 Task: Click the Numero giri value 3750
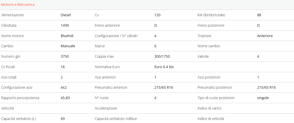point(65,56)
